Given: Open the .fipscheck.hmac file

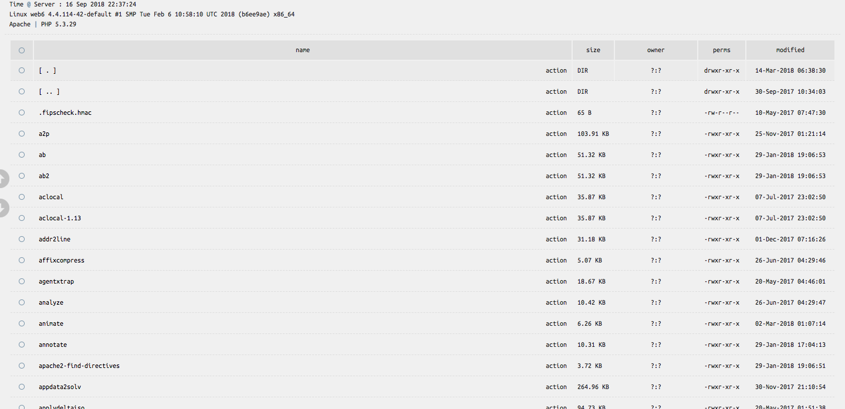Looking at the screenshot, I should click(65, 113).
